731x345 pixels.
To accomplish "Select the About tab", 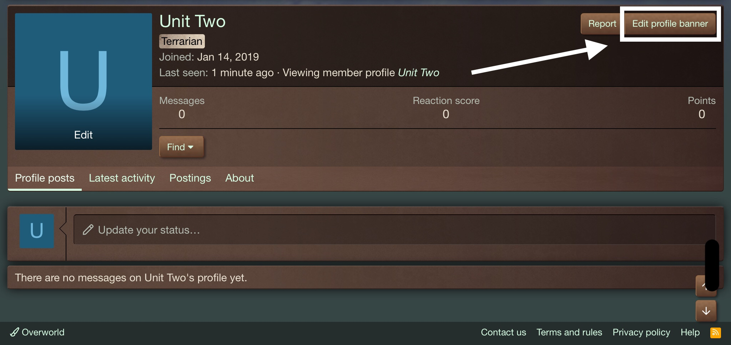I will tap(240, 178).
